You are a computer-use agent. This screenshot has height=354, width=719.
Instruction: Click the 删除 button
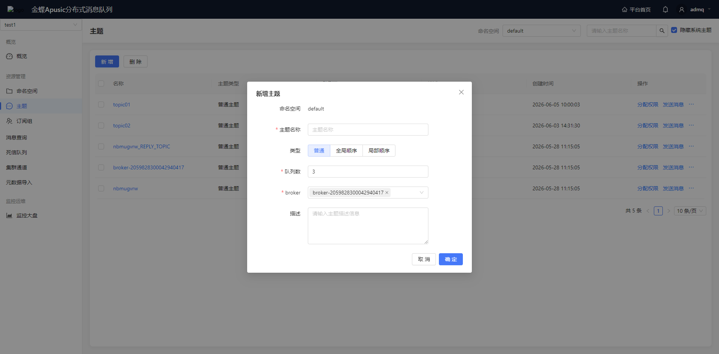pyautogui.click(x=136, y=61)
